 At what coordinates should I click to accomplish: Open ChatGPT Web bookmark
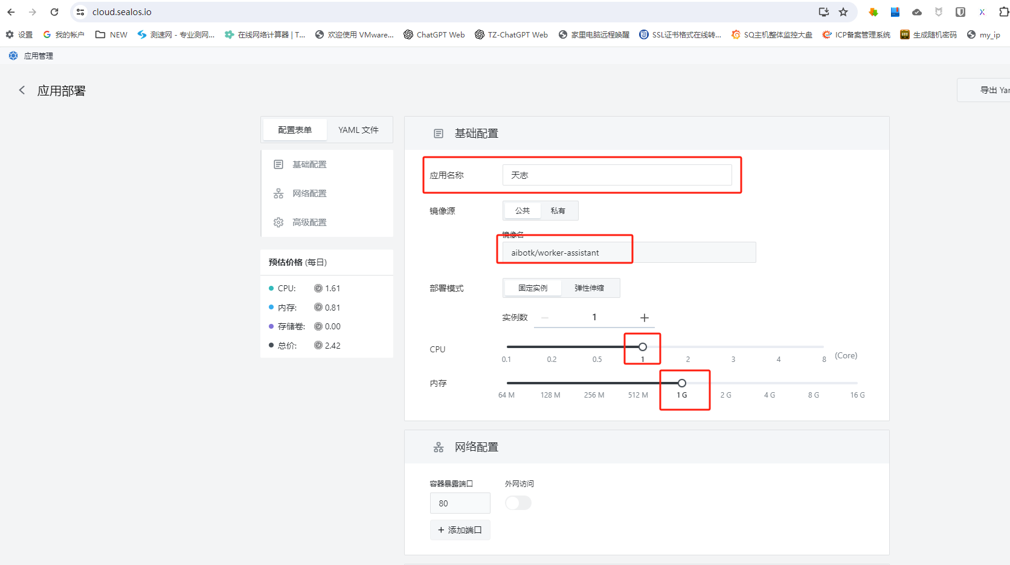[434, 35]
